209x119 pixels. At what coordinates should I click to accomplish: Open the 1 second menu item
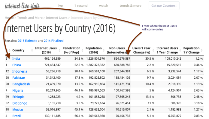[x=81, y=6]
